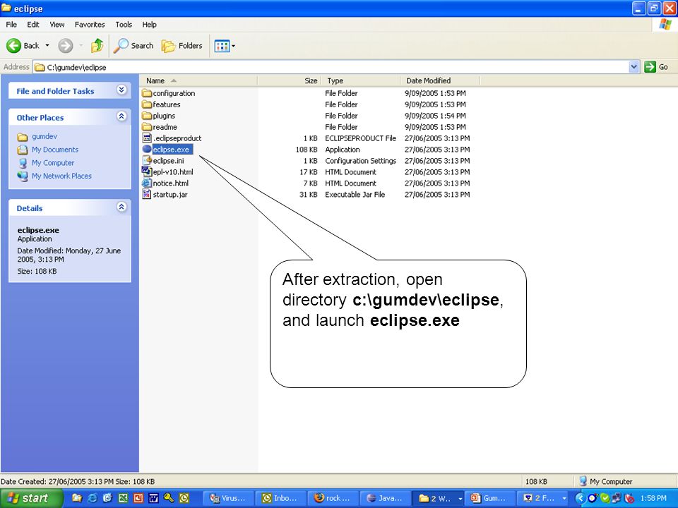Click the Forward navigation arrow icon
This screenshot has width=678, height=508.
[x=65, y=45]
